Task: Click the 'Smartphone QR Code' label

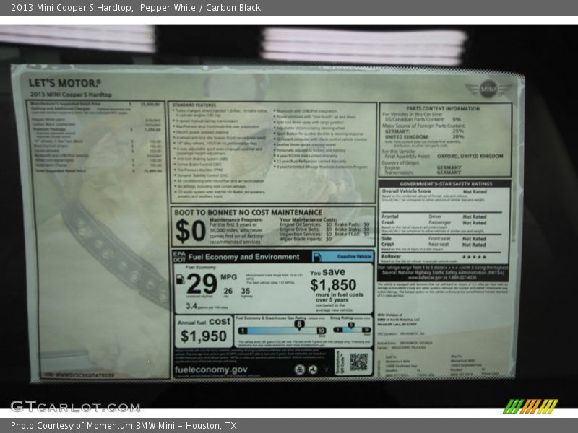Action: click(340, 362)
